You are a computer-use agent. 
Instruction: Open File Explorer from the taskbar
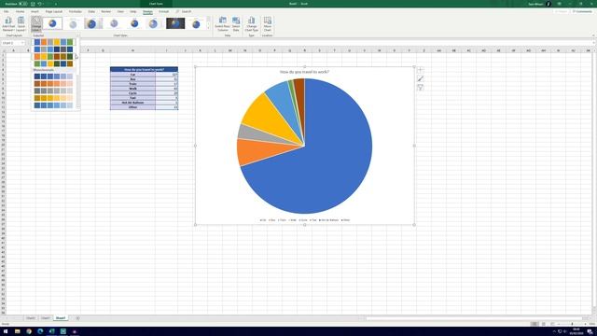pyautogui.click(x=17, y=331)
